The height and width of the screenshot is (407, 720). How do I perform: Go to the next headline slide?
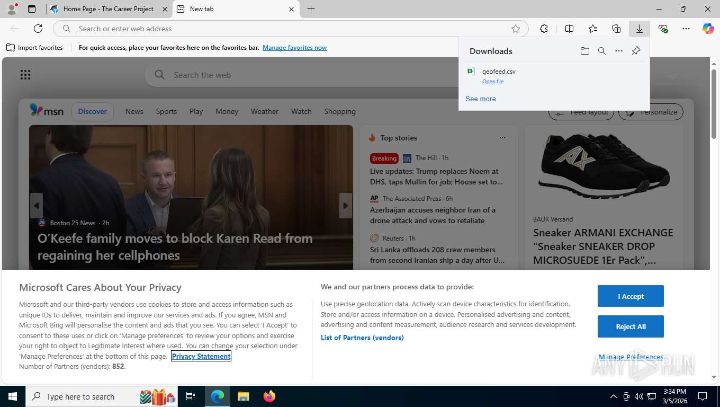[x=346, y=206]
